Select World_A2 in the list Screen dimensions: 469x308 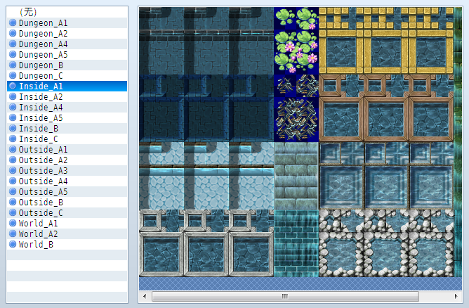pos(67,233)
